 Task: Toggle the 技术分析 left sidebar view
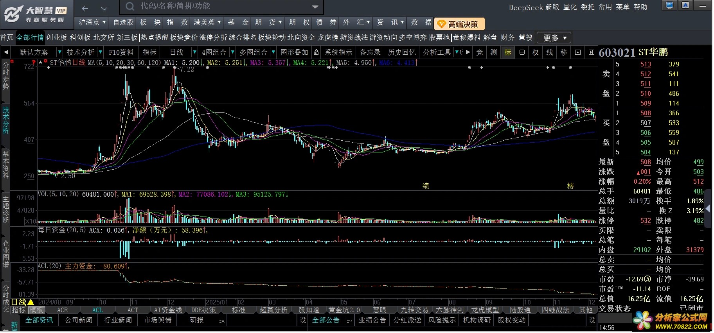click(x=5, y=120)
